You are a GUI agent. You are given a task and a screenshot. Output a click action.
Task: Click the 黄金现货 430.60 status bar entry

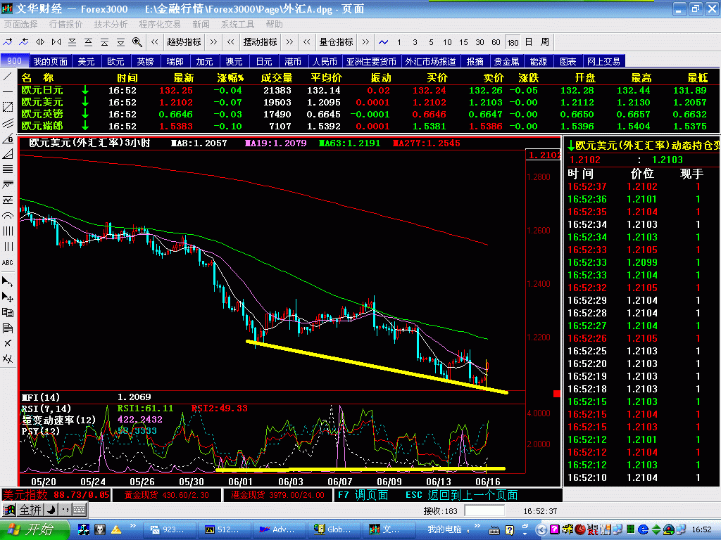166,495
